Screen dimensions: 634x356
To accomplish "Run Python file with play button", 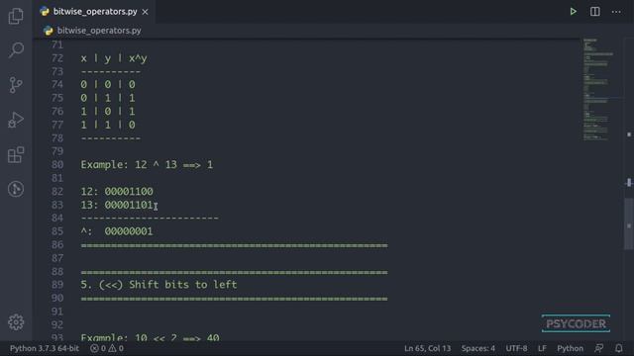I will pyautogui.click(x=573, y=11).
